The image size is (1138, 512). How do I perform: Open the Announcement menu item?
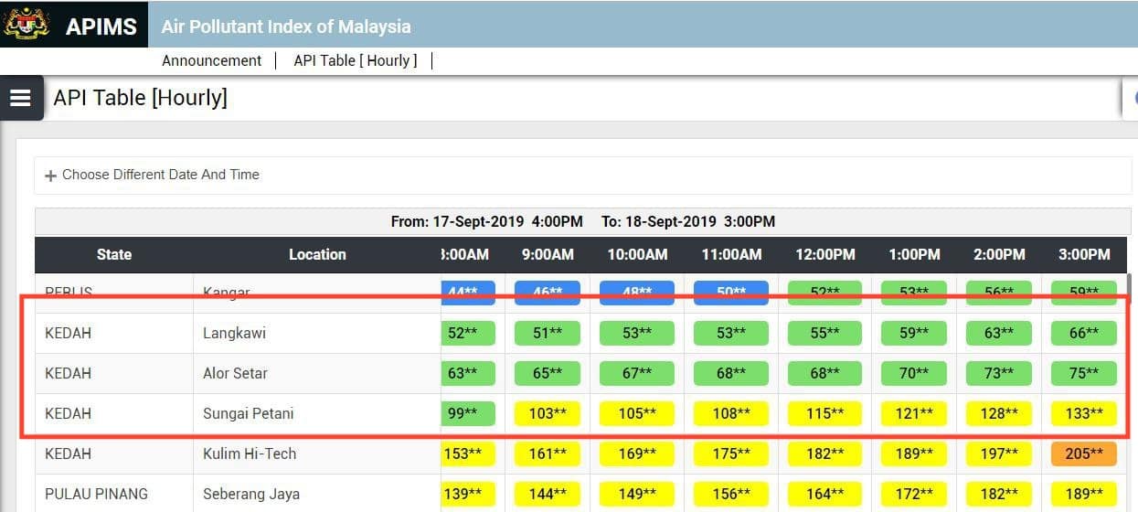coord(212,60)
